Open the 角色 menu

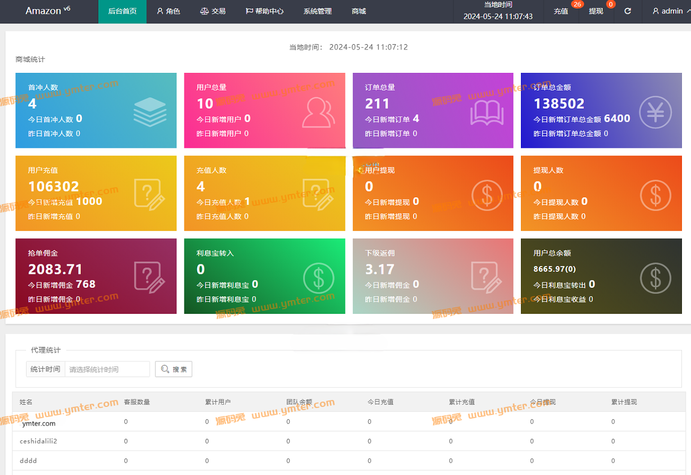tap(168, 11)
